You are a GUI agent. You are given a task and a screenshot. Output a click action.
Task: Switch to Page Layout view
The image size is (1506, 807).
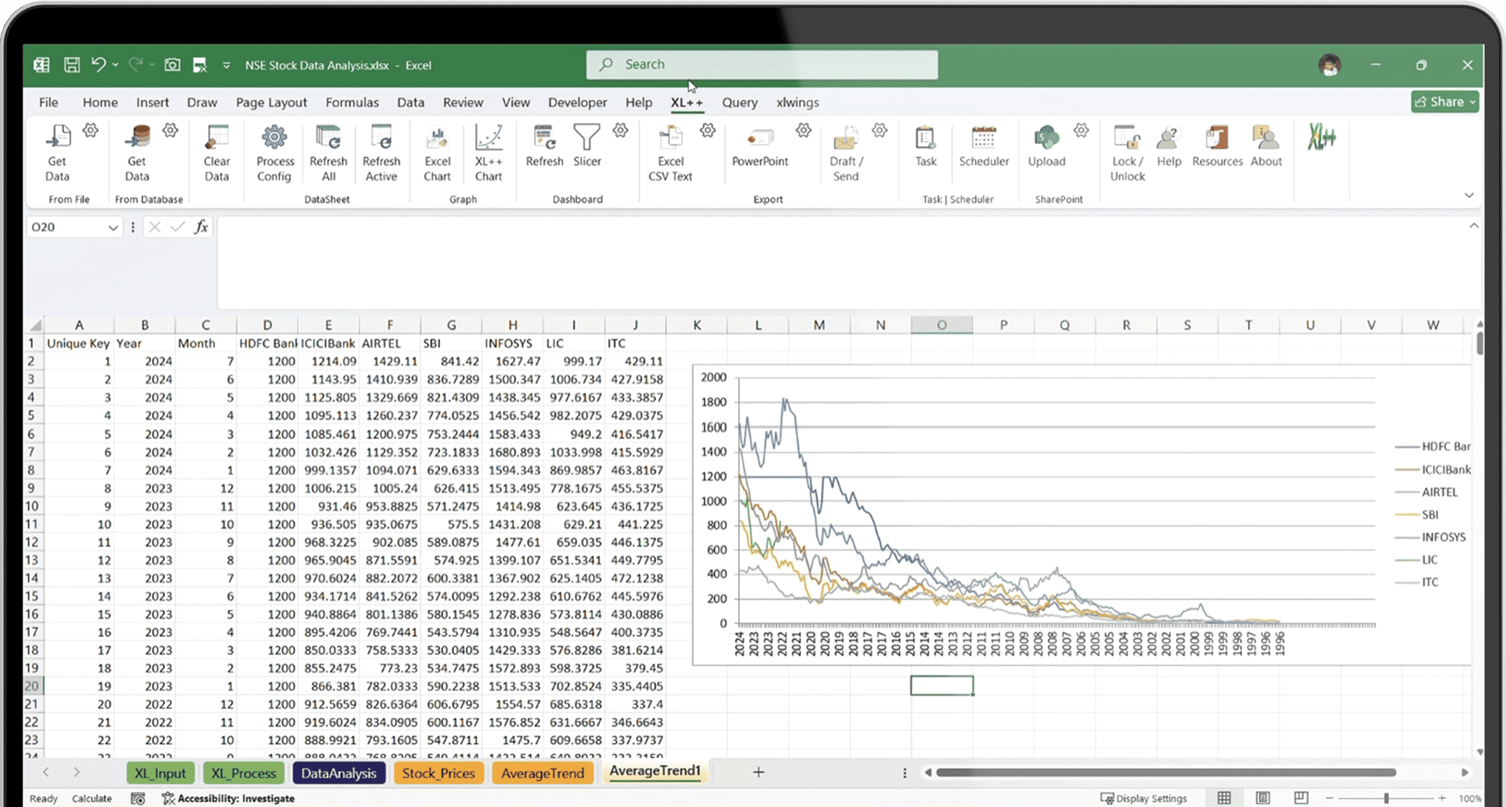click(x=1263, y=798)
